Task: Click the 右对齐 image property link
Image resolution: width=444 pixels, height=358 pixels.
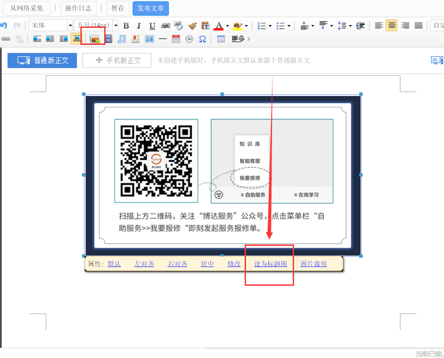Action: [x=177, y=264]
